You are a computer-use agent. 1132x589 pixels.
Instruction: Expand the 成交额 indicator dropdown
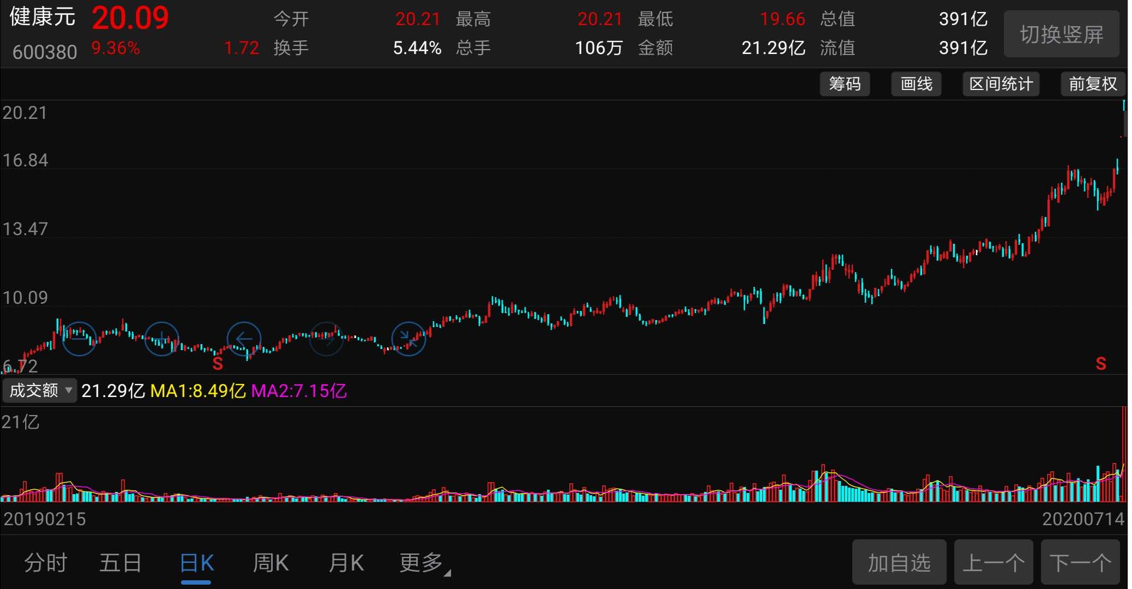(40, 390)
